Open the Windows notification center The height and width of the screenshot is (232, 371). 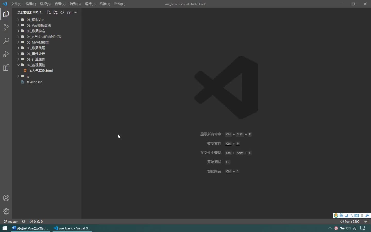click(362, 228)
